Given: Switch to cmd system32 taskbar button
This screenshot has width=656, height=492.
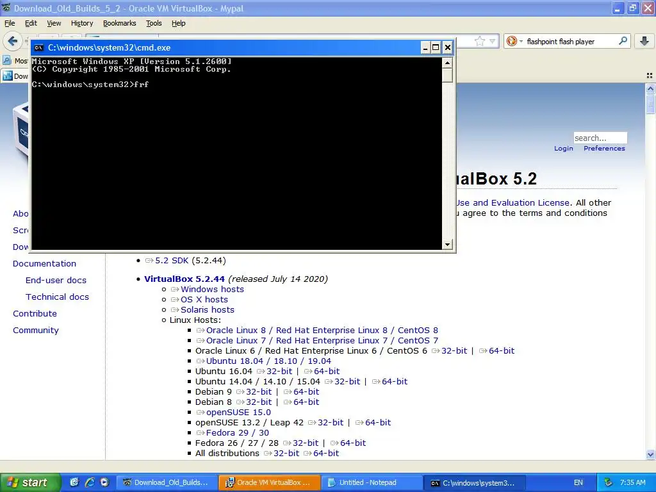Looking at the screenshot, I should [475, 483].
